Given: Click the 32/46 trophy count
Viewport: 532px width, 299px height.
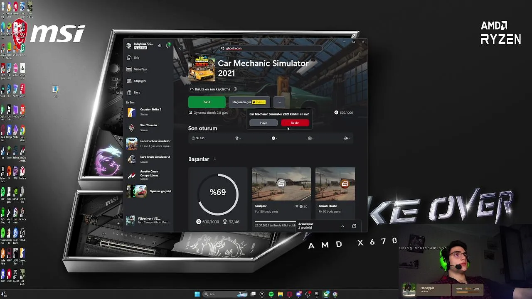Looking at the screenshot, I should tap(231, 222).
